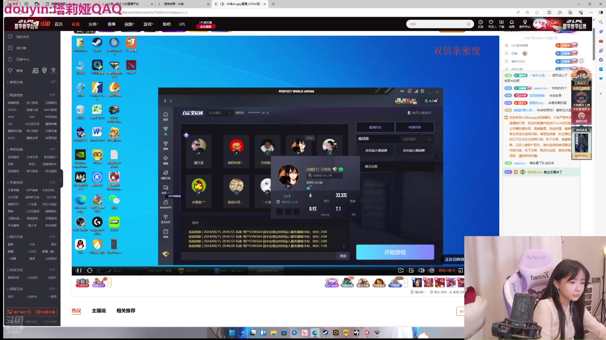Click the Windows Start button in taskbar
This screenshot has height=340, width=606.
click(x=232, y=332)
